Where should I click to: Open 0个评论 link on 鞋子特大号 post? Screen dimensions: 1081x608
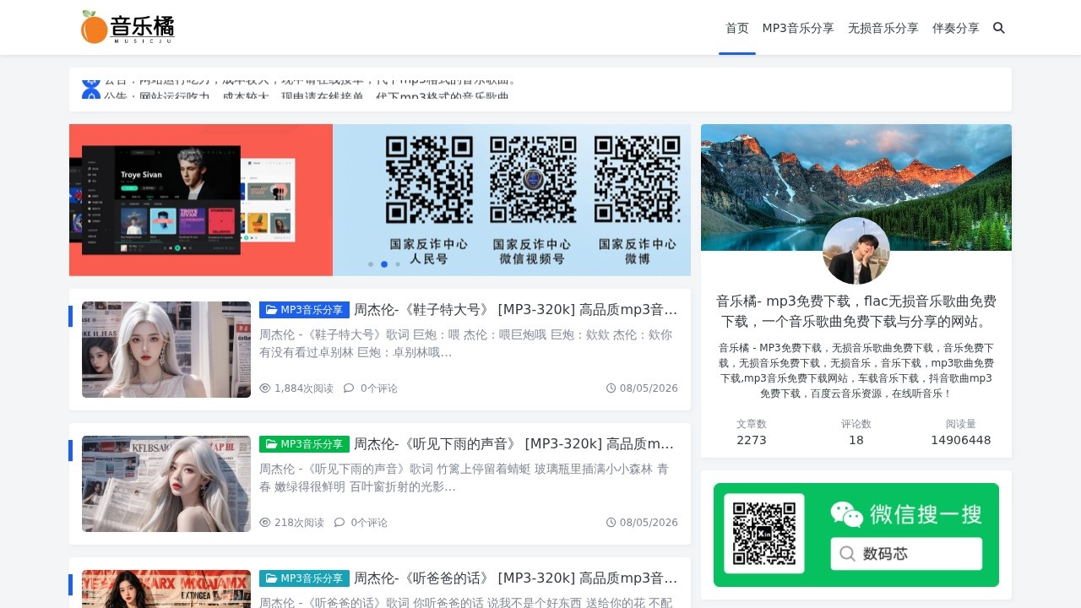point(379,388)
